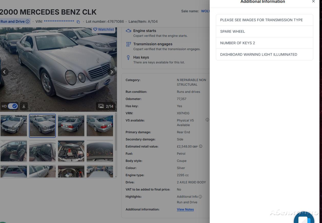Screen dimensions: 322x223
Task: Select the rear-view car thumbnail with red taillights
Action: (71, 126)
